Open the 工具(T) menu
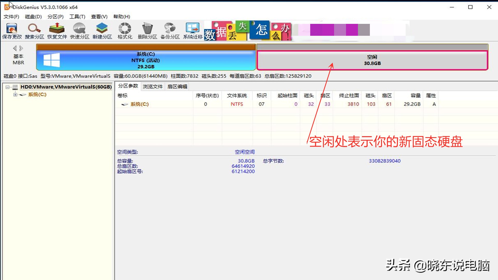 (77, 16)
